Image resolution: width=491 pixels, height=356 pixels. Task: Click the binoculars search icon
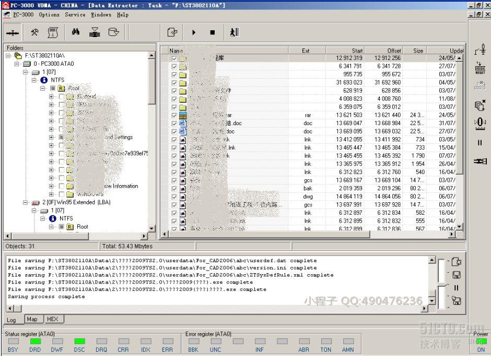click(76, 32)
